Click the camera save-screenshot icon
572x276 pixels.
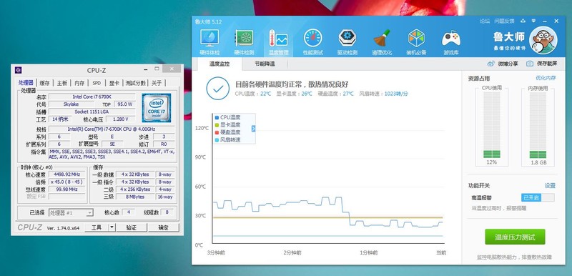click(530, 64)
